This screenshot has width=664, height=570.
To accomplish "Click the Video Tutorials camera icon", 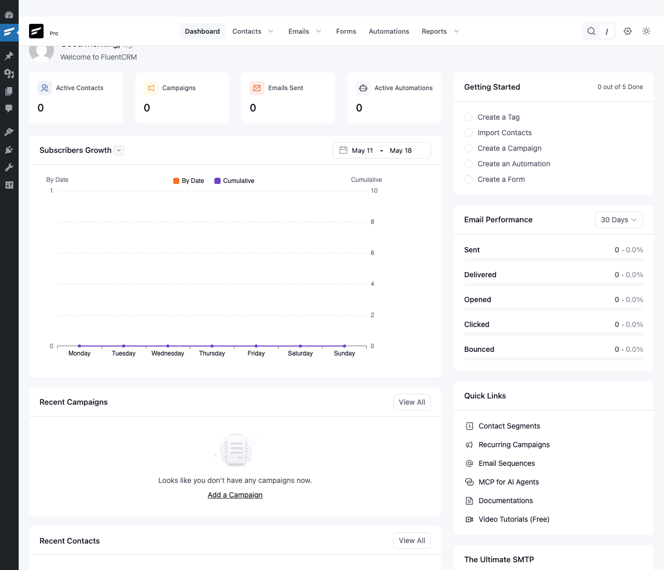I will (469, 519).
